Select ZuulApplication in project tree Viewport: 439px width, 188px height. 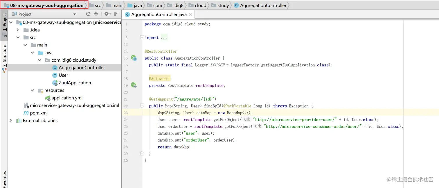75,83
